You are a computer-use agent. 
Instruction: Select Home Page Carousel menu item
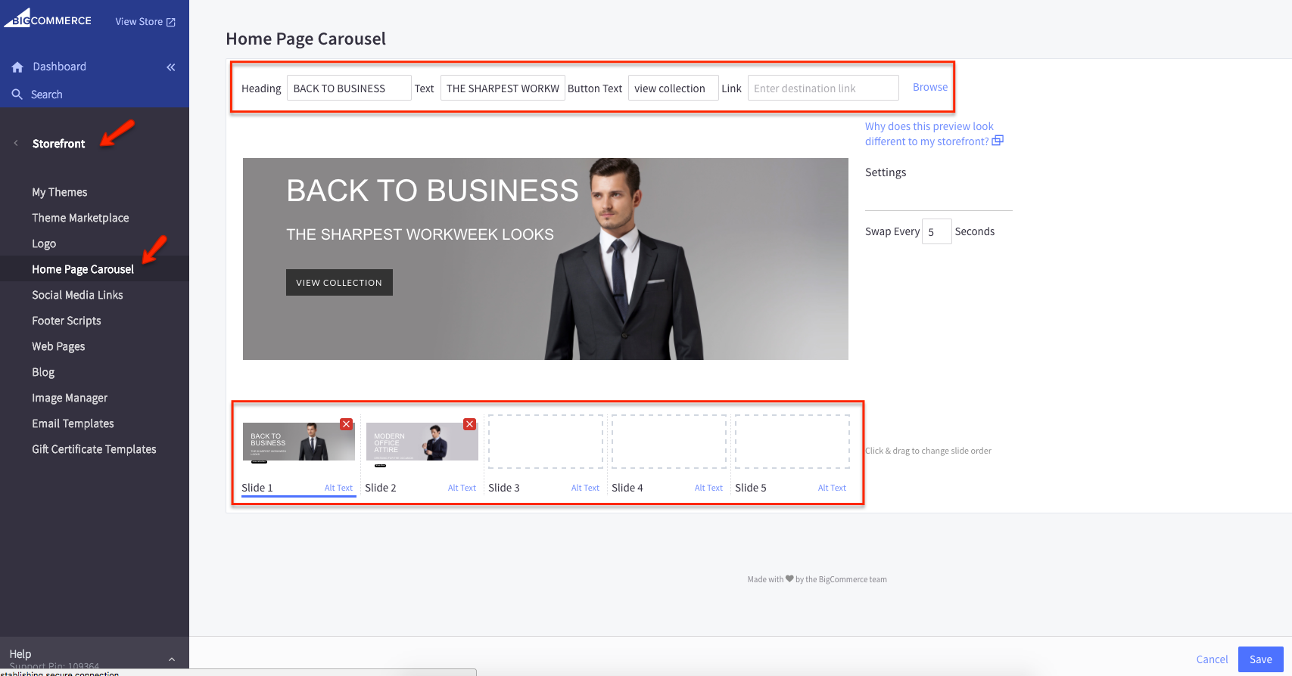tap(83, 269)
